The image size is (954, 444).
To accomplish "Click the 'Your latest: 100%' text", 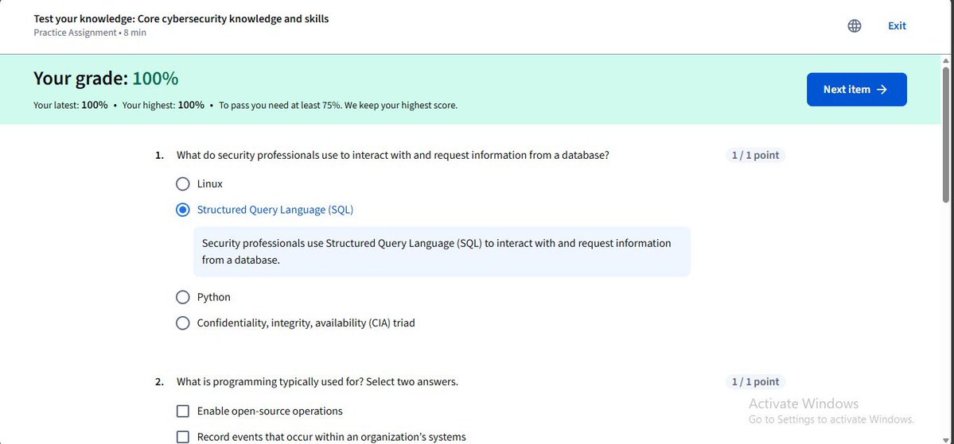I will pyautogui.click(x=71, y=105).
